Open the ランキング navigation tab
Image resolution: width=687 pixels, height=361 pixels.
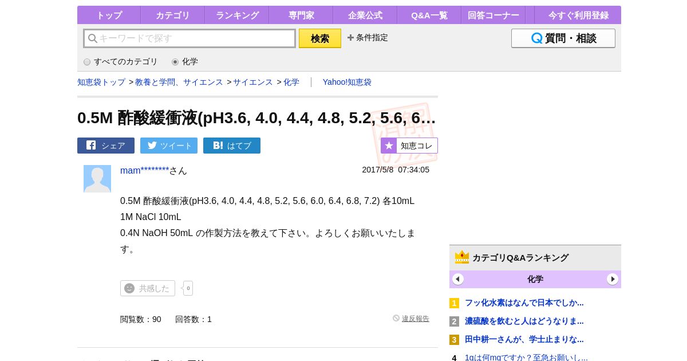pyautogui.click(x=237, y=15)
